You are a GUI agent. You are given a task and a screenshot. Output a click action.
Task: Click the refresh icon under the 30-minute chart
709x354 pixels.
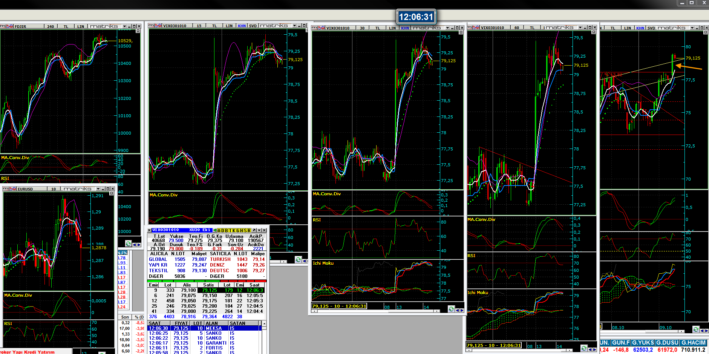[x=451, y=309]
